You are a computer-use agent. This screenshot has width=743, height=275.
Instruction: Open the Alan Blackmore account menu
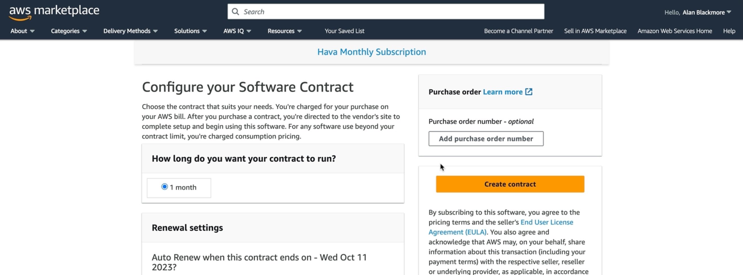pyautogui.click(x=706, y=13)
